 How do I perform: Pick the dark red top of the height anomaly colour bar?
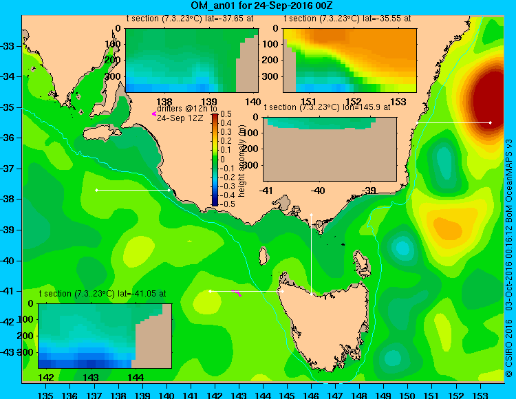click(215, 116)
